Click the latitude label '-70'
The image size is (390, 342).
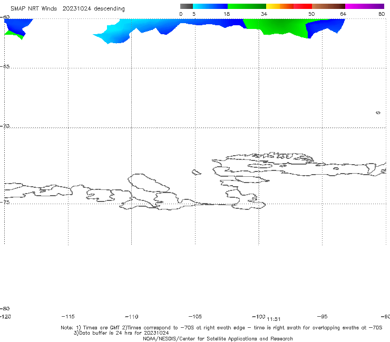click(5, 126)
